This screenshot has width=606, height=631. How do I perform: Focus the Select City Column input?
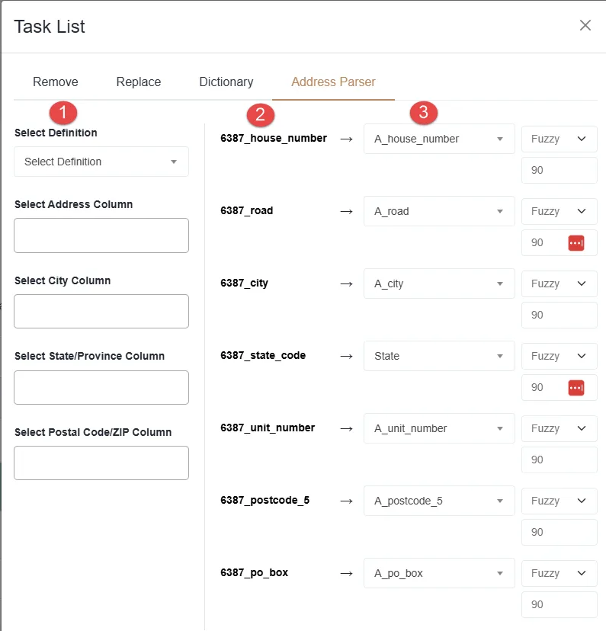click(101, 311)
